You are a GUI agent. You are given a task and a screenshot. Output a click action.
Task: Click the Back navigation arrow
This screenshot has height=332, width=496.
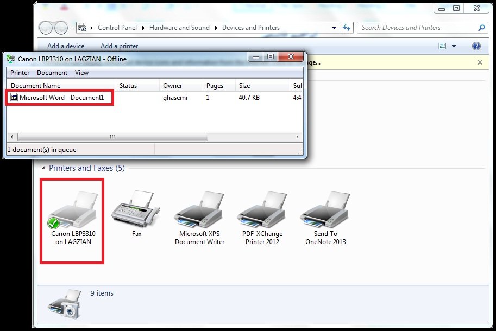pyautogui.click(x=46, y=28)
